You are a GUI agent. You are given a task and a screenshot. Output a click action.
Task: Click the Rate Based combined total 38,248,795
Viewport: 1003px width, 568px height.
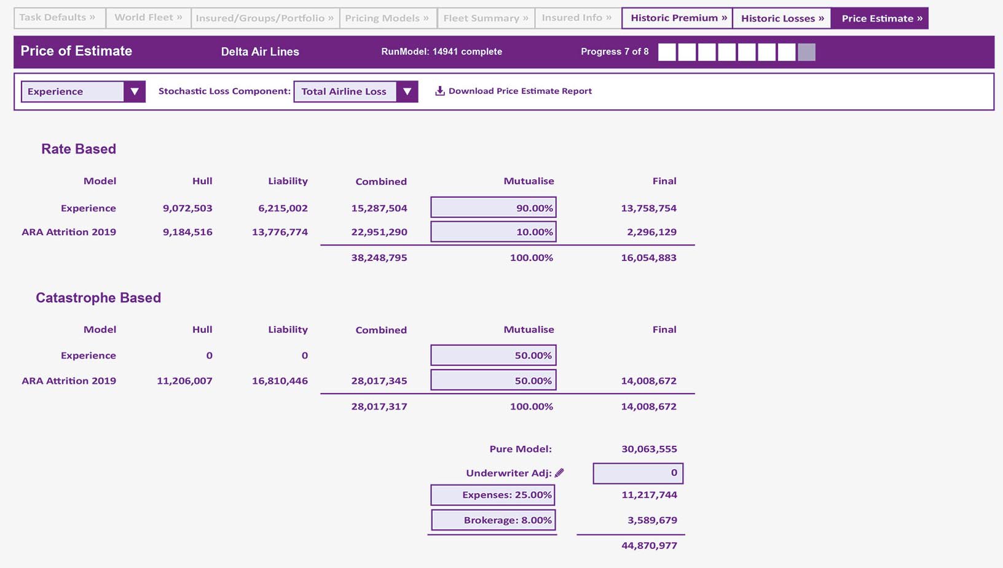coord(379,258)
